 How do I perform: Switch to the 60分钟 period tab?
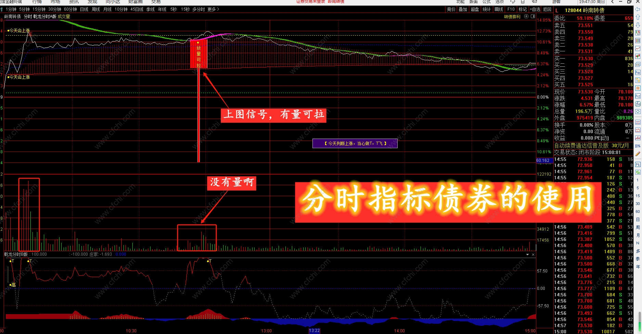tap(70, 9)
